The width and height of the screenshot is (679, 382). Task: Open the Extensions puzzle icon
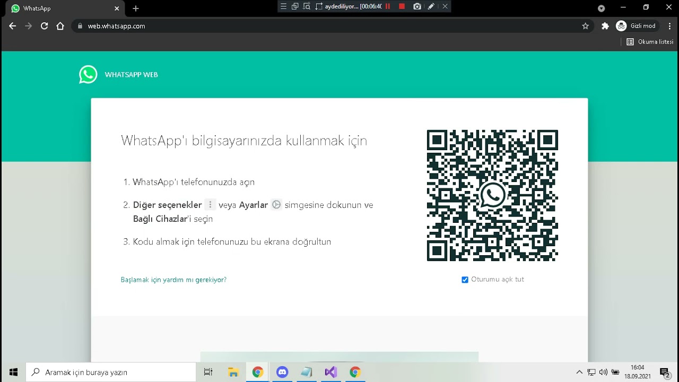point(605,26)
